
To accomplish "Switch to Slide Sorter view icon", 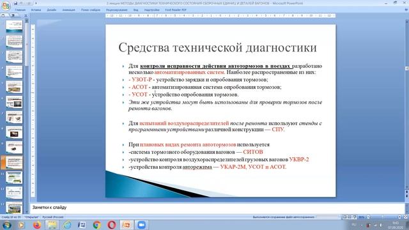I will pyautogui.click(x=350, y=217).
